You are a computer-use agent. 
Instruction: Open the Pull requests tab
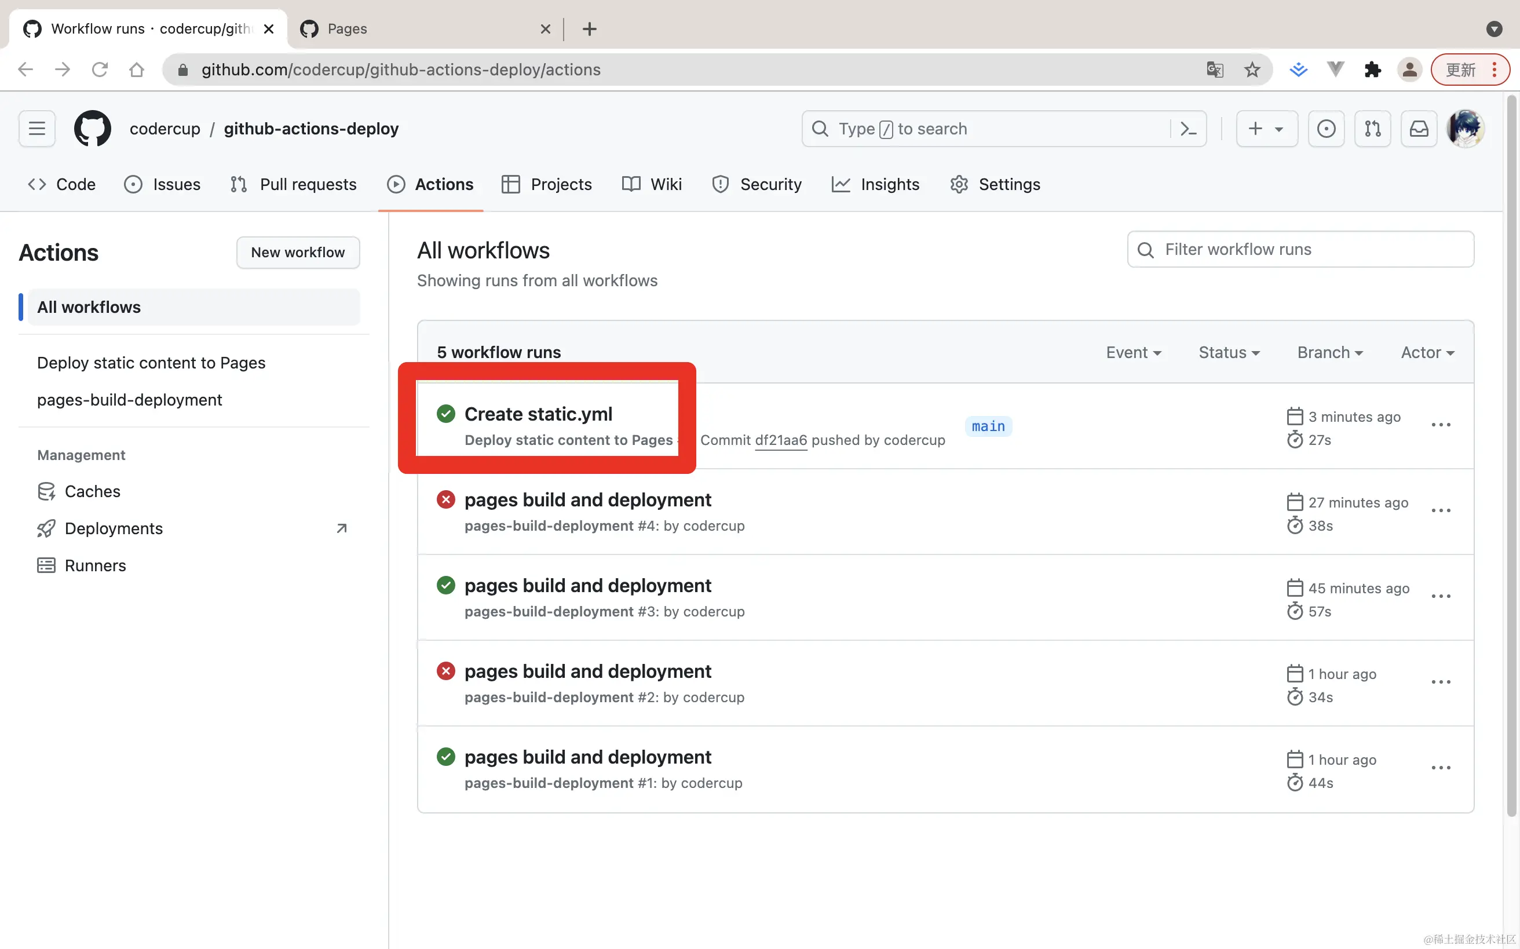coord(293,184)
